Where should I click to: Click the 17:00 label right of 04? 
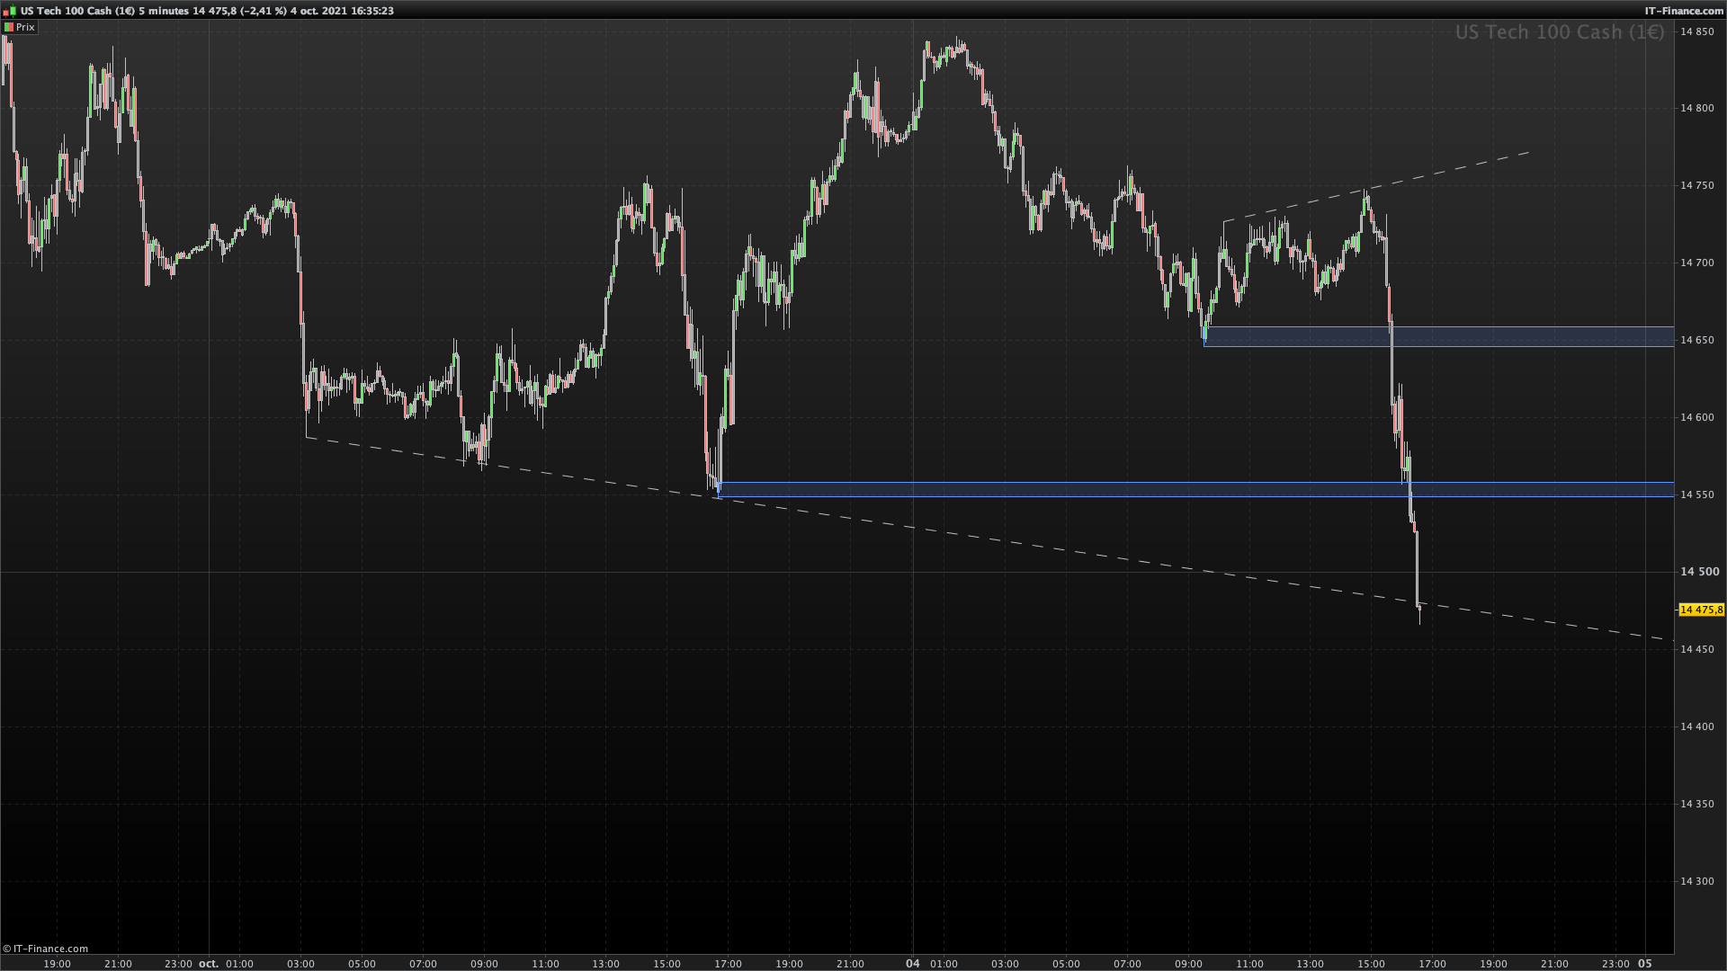1432,964
